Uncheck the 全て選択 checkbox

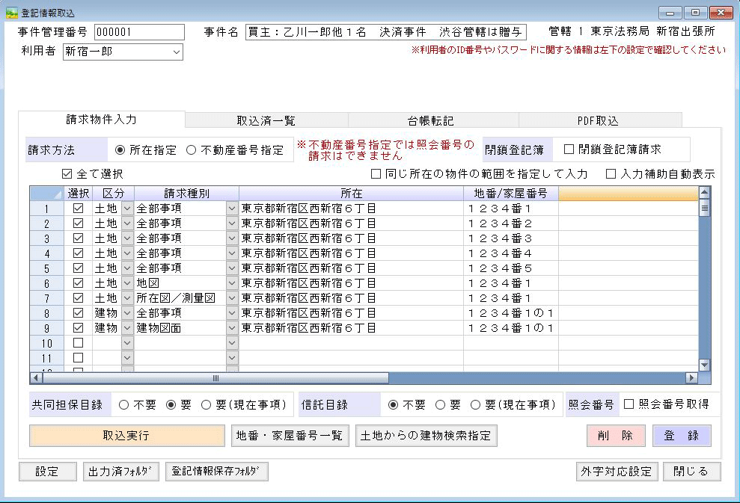point(68,174)
